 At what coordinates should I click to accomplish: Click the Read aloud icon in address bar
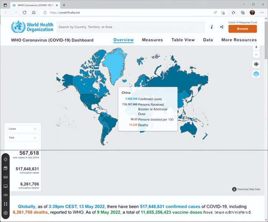215,13
